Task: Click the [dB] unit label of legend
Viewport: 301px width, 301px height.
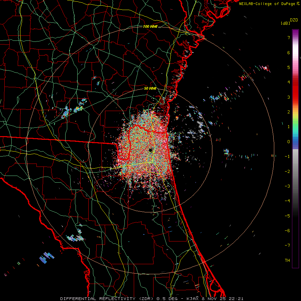Action: 286,23
